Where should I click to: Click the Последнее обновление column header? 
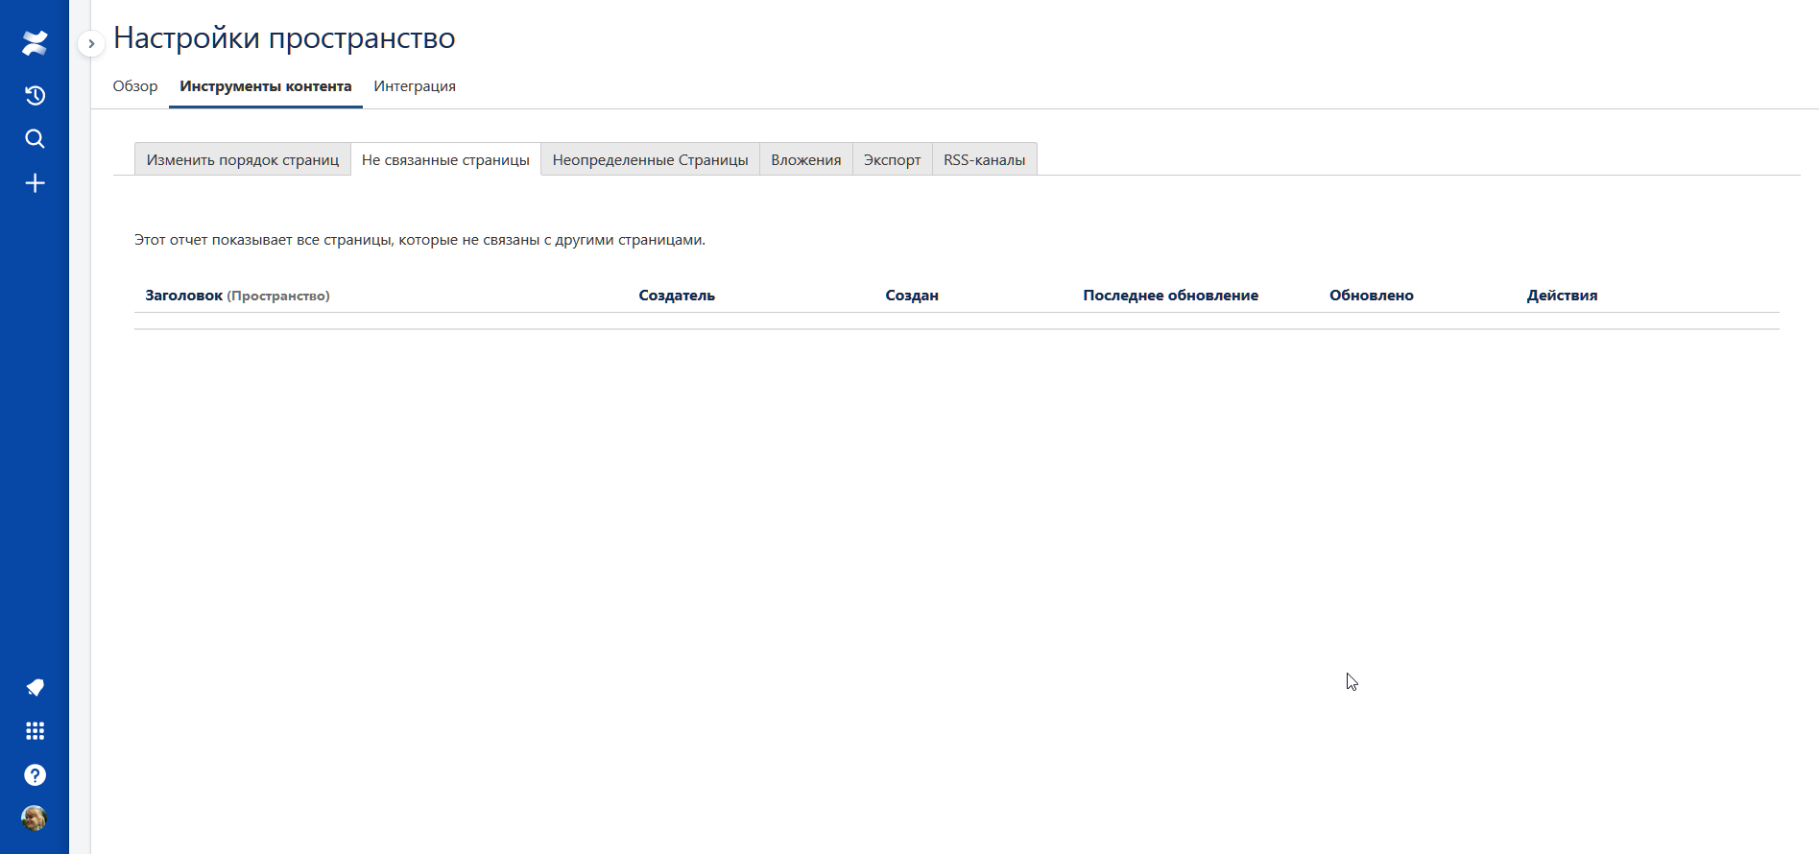pyautogui.click(x=1170, y=296)
